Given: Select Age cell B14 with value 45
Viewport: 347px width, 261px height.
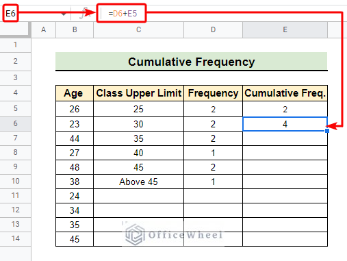Looking at the screenshot, I should pyautogui.click(x=75, y=239).
